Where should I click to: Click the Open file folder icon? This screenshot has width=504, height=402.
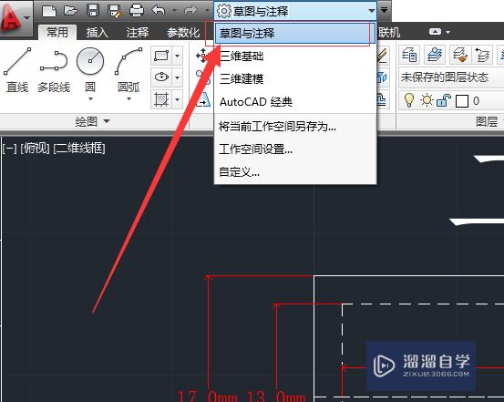[x=71, y=11]
